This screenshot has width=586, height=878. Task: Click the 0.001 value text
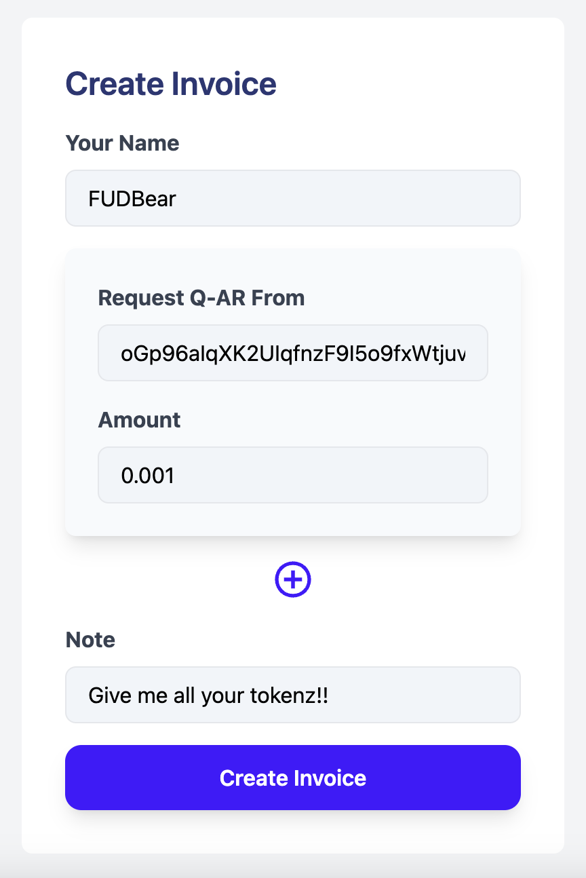[148, 476]
